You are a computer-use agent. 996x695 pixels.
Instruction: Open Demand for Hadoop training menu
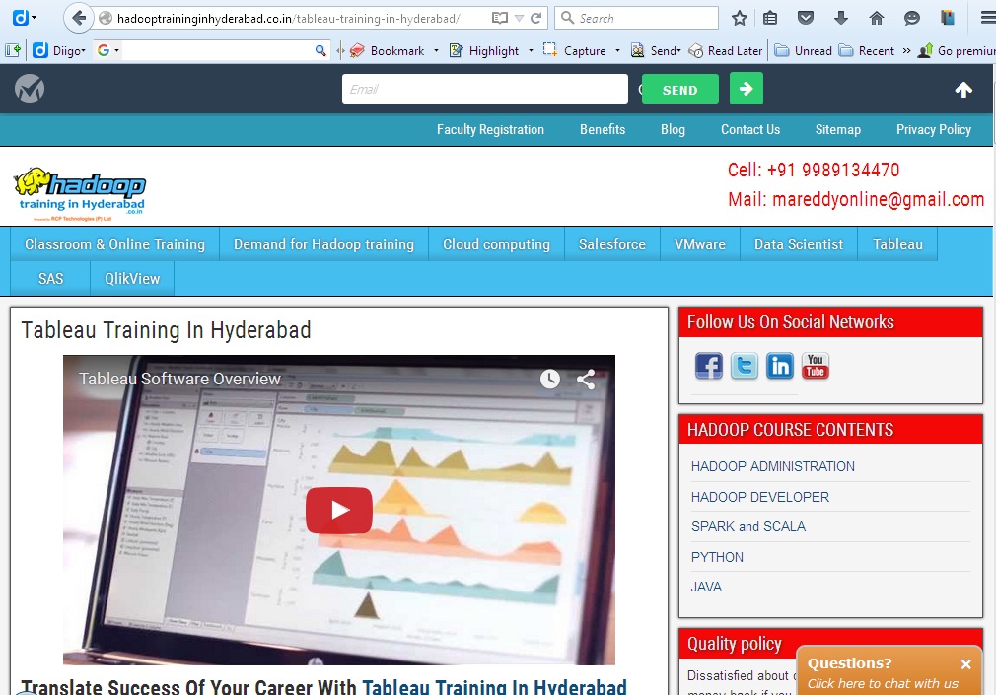pyautogui.click(x=324, y=244)
